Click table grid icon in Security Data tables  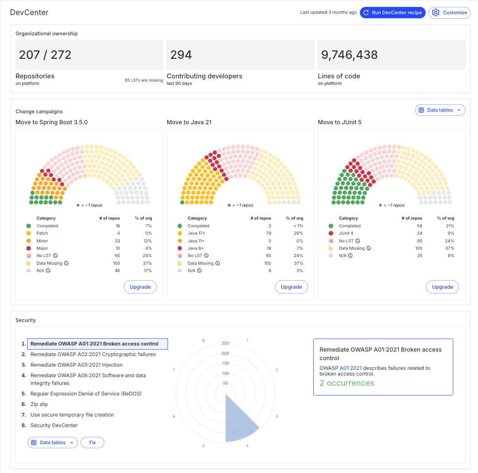[x=34, y=443]
